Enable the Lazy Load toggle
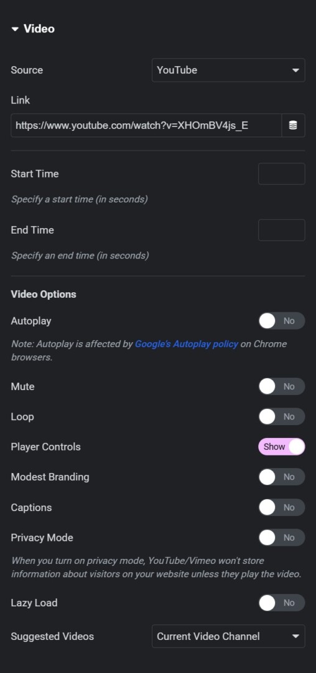This screenshot has height=673, width=316. [x=281, y=603]
